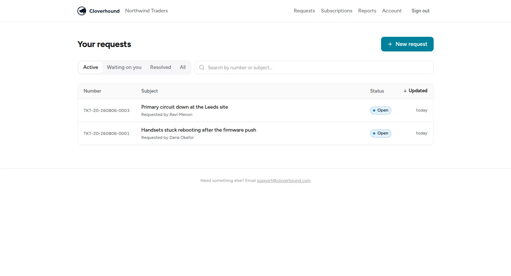
Task: Open the Account page
Action: [x=392, y=11]
